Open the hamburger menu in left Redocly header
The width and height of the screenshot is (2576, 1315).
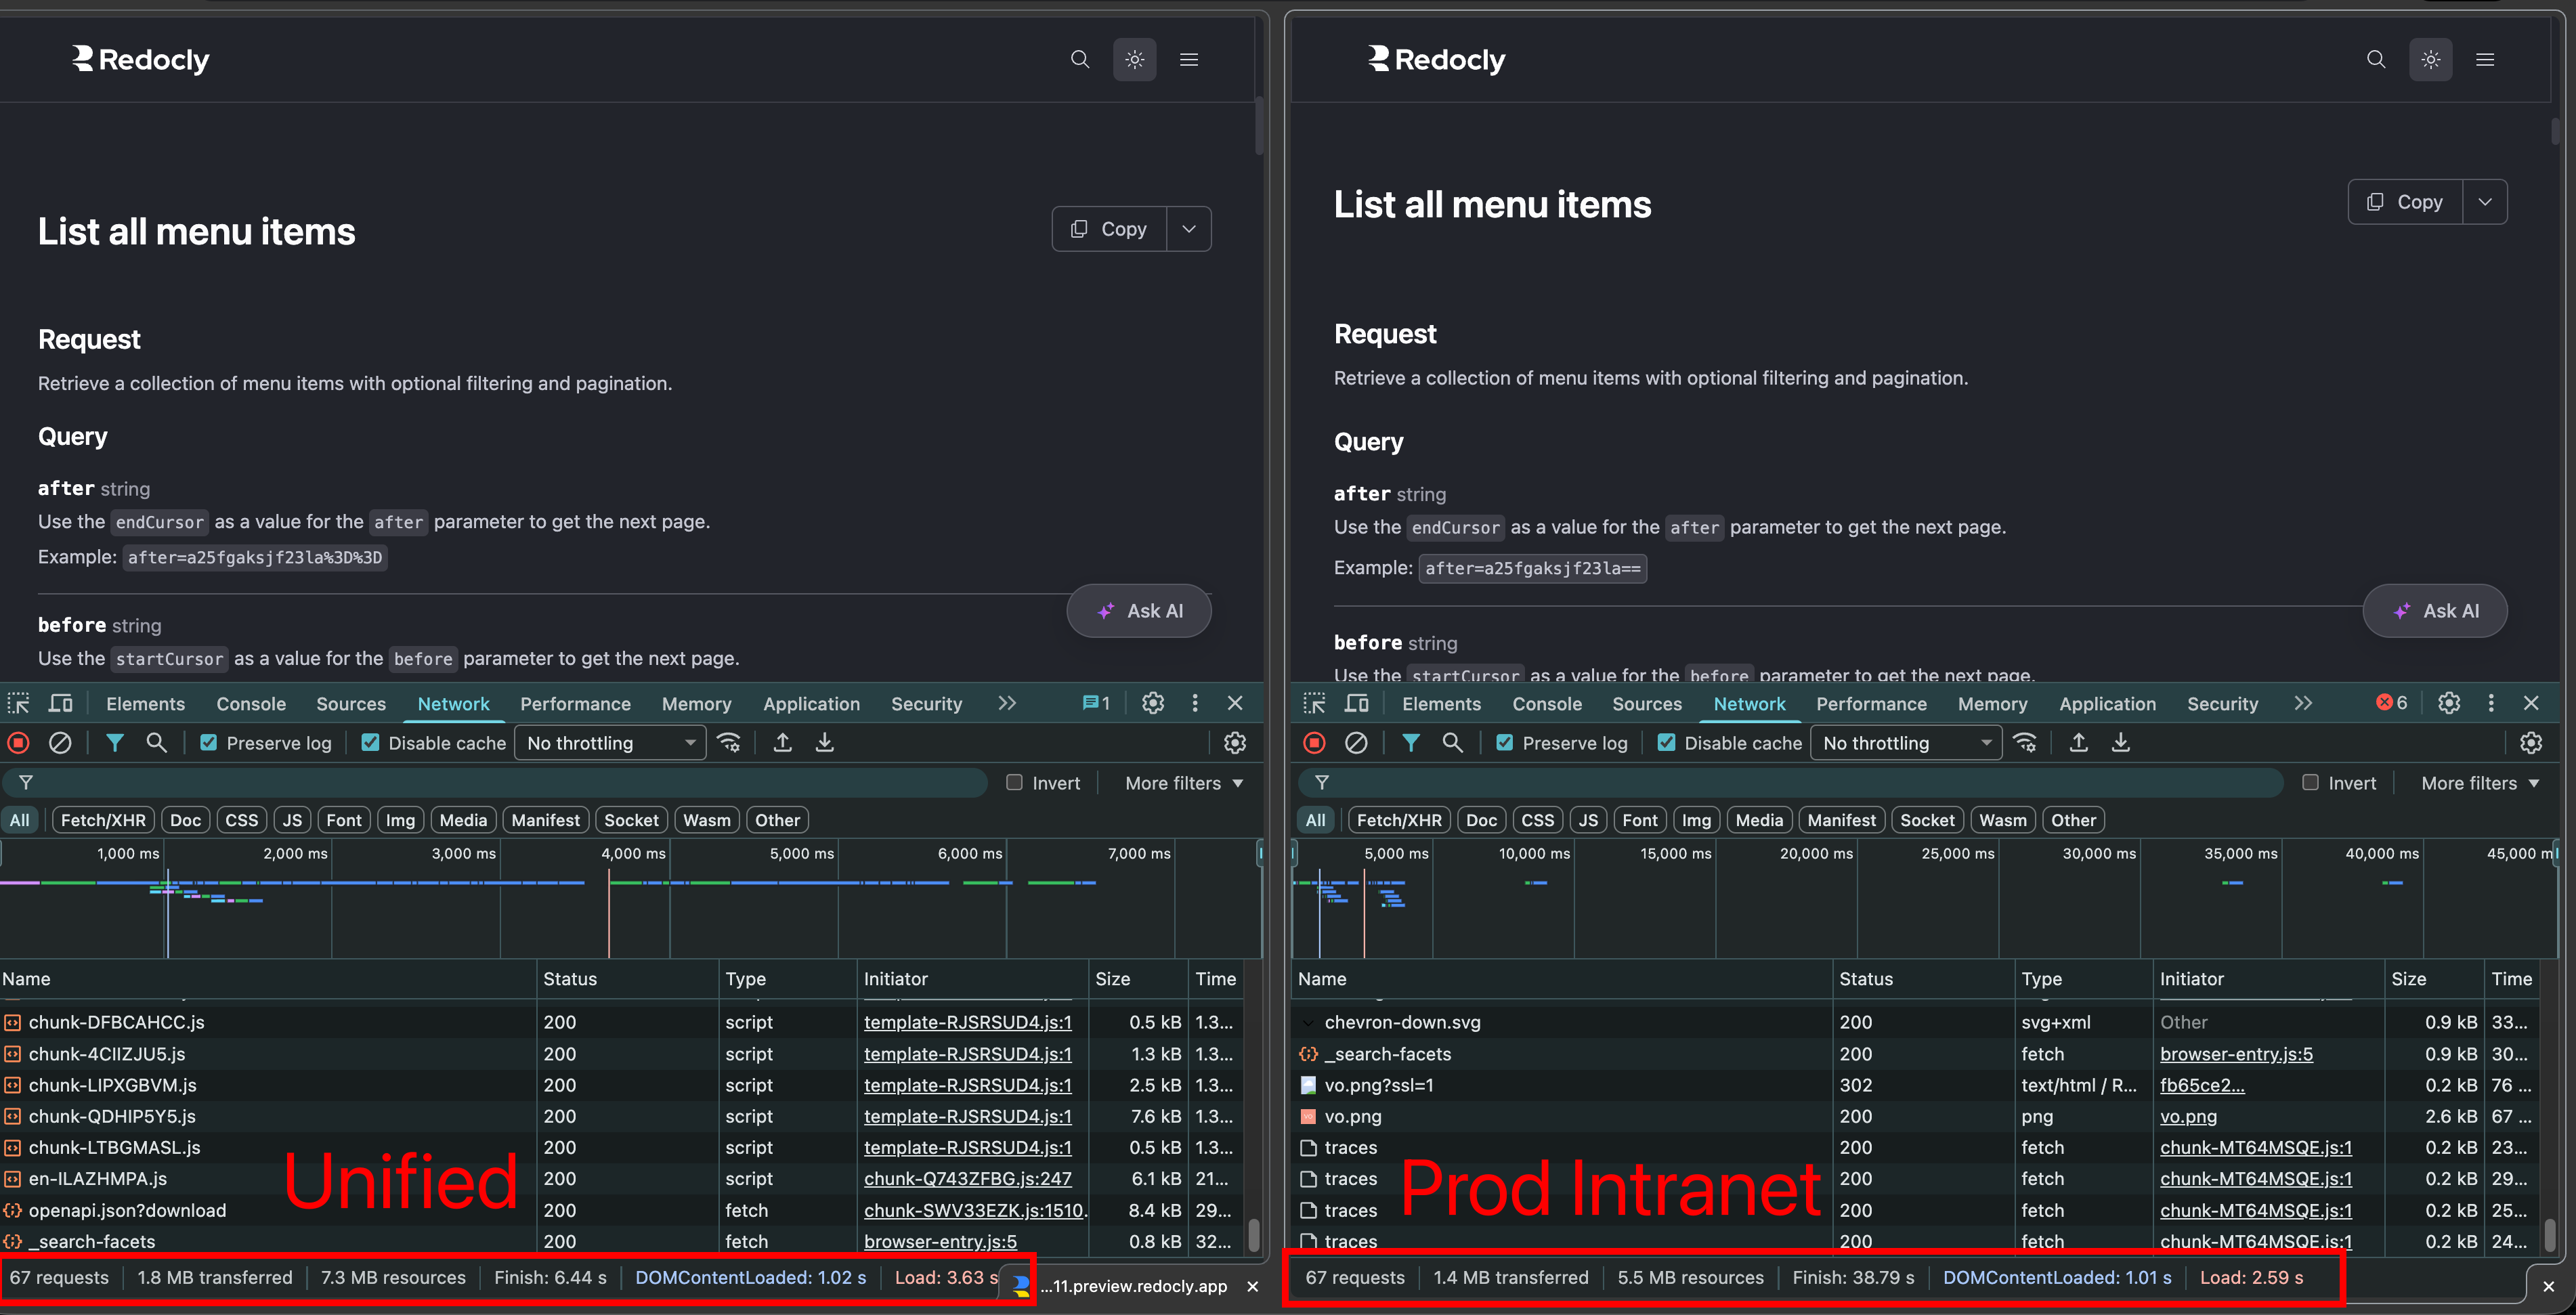[x=1188, y=59]
